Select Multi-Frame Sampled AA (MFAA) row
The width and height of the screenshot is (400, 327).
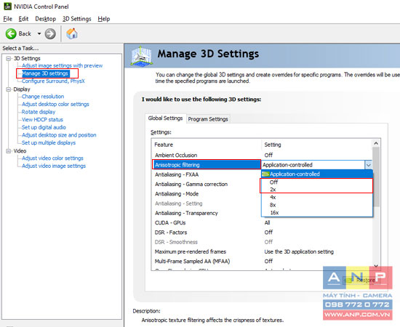click(x=263, y=262)
